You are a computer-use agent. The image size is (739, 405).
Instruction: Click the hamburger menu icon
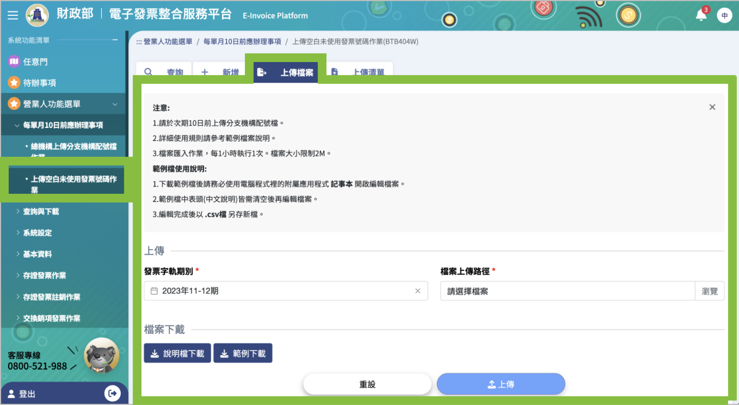[13, 15]
